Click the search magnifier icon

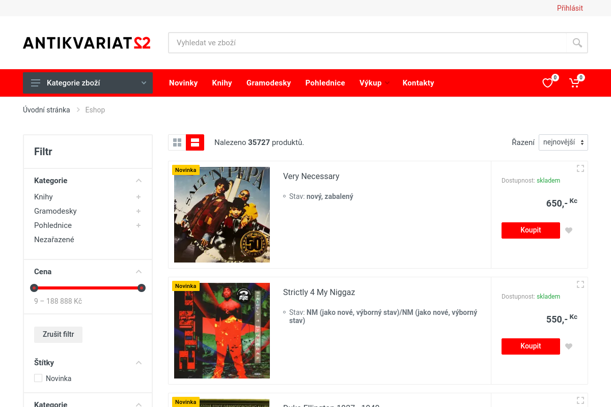577,43
